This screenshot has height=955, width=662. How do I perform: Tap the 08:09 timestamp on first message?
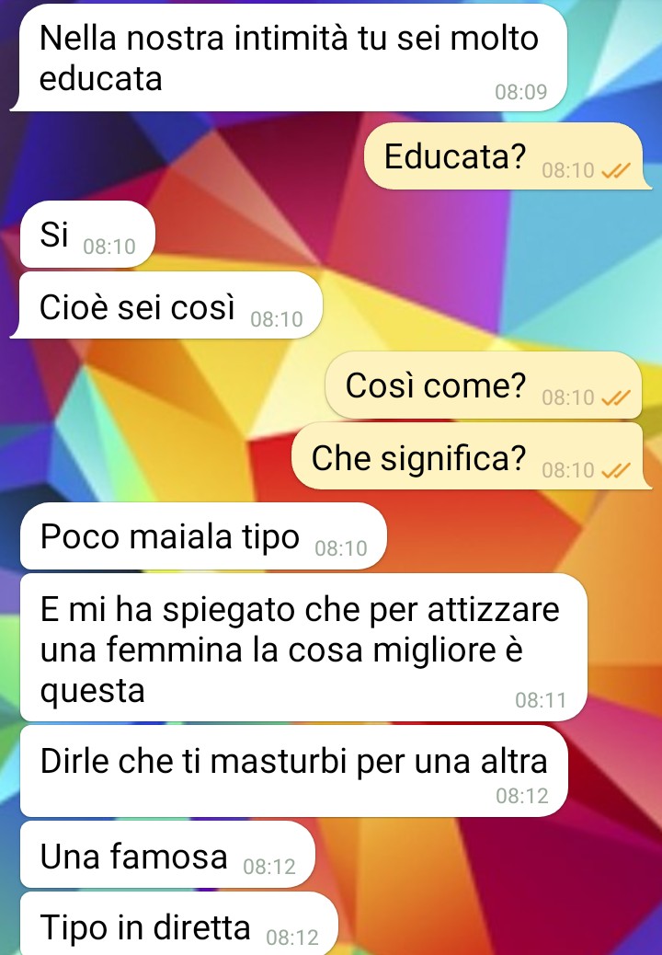tap(520, 92)
